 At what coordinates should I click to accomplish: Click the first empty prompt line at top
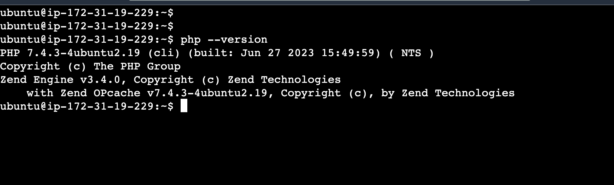(x=87, y=13)
